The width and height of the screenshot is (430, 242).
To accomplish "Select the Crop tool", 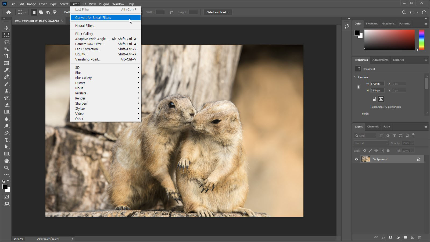I will point(6,56).
